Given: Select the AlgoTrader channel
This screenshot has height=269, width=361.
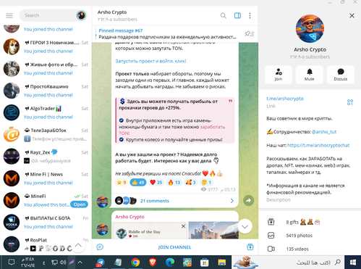Looking at the screenshot, I should pyautogui.click(x=46, y=112).
